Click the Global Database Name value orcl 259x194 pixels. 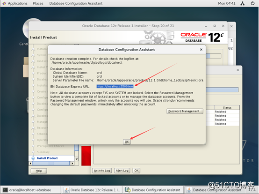tap(99, 73)
